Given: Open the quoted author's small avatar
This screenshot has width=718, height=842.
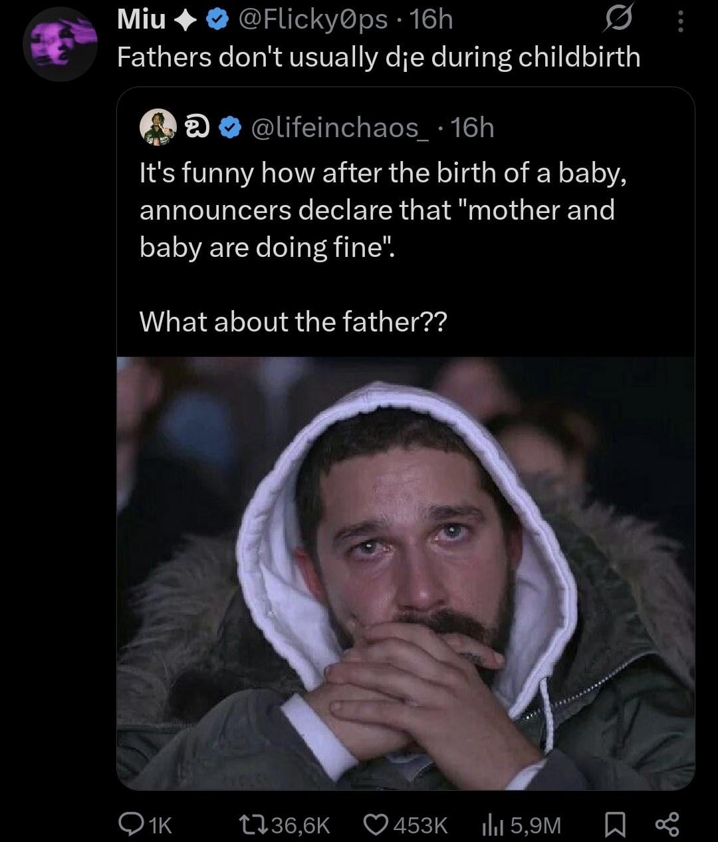Looking at the screenshot, I should pyautogui.click(x=158, y=127).
